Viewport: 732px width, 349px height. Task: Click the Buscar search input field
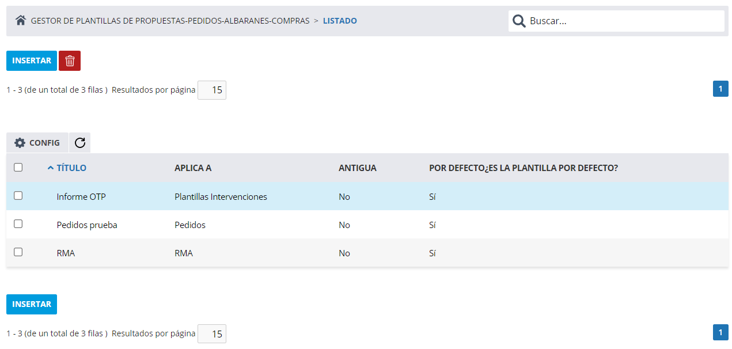pos(625,21)
